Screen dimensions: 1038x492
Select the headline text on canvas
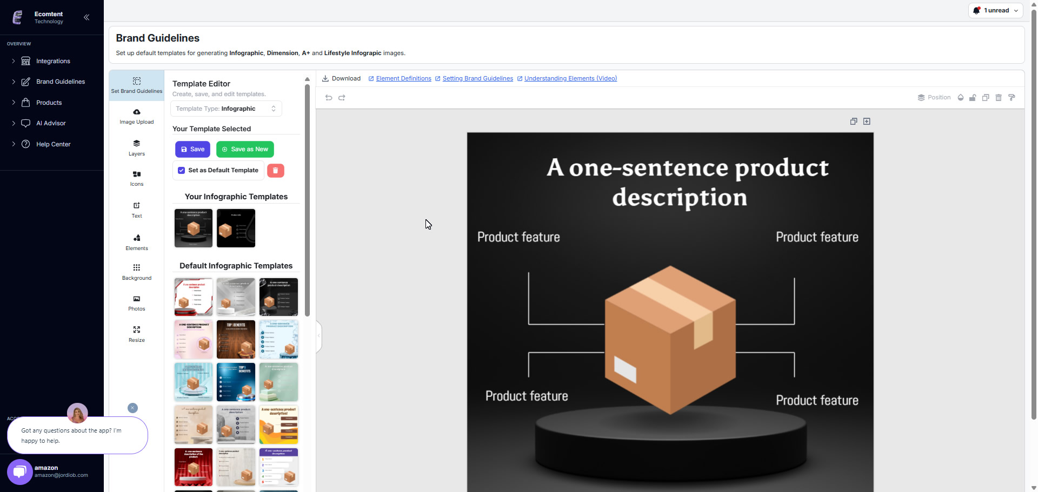[687, 183]
